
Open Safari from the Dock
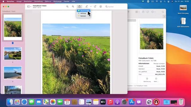[x=24, y=102]
